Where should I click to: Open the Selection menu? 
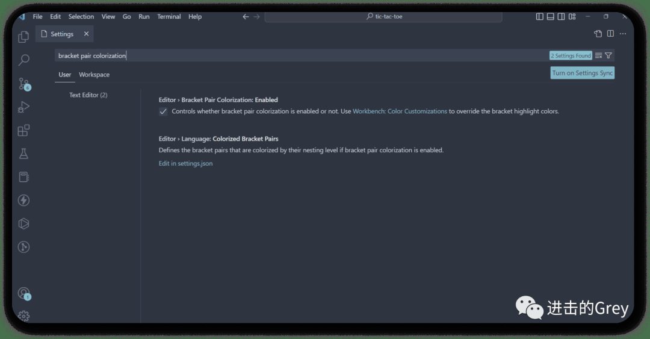[81, 17]
